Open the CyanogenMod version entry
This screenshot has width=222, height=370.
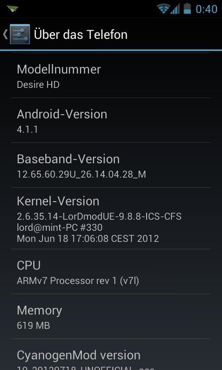[111, 355]
